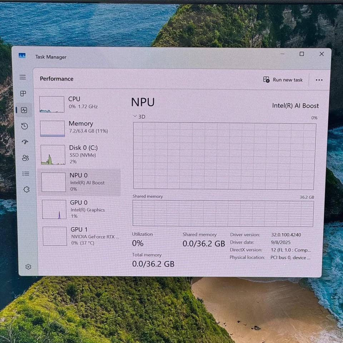Open the Users page icon

point(26,158)
